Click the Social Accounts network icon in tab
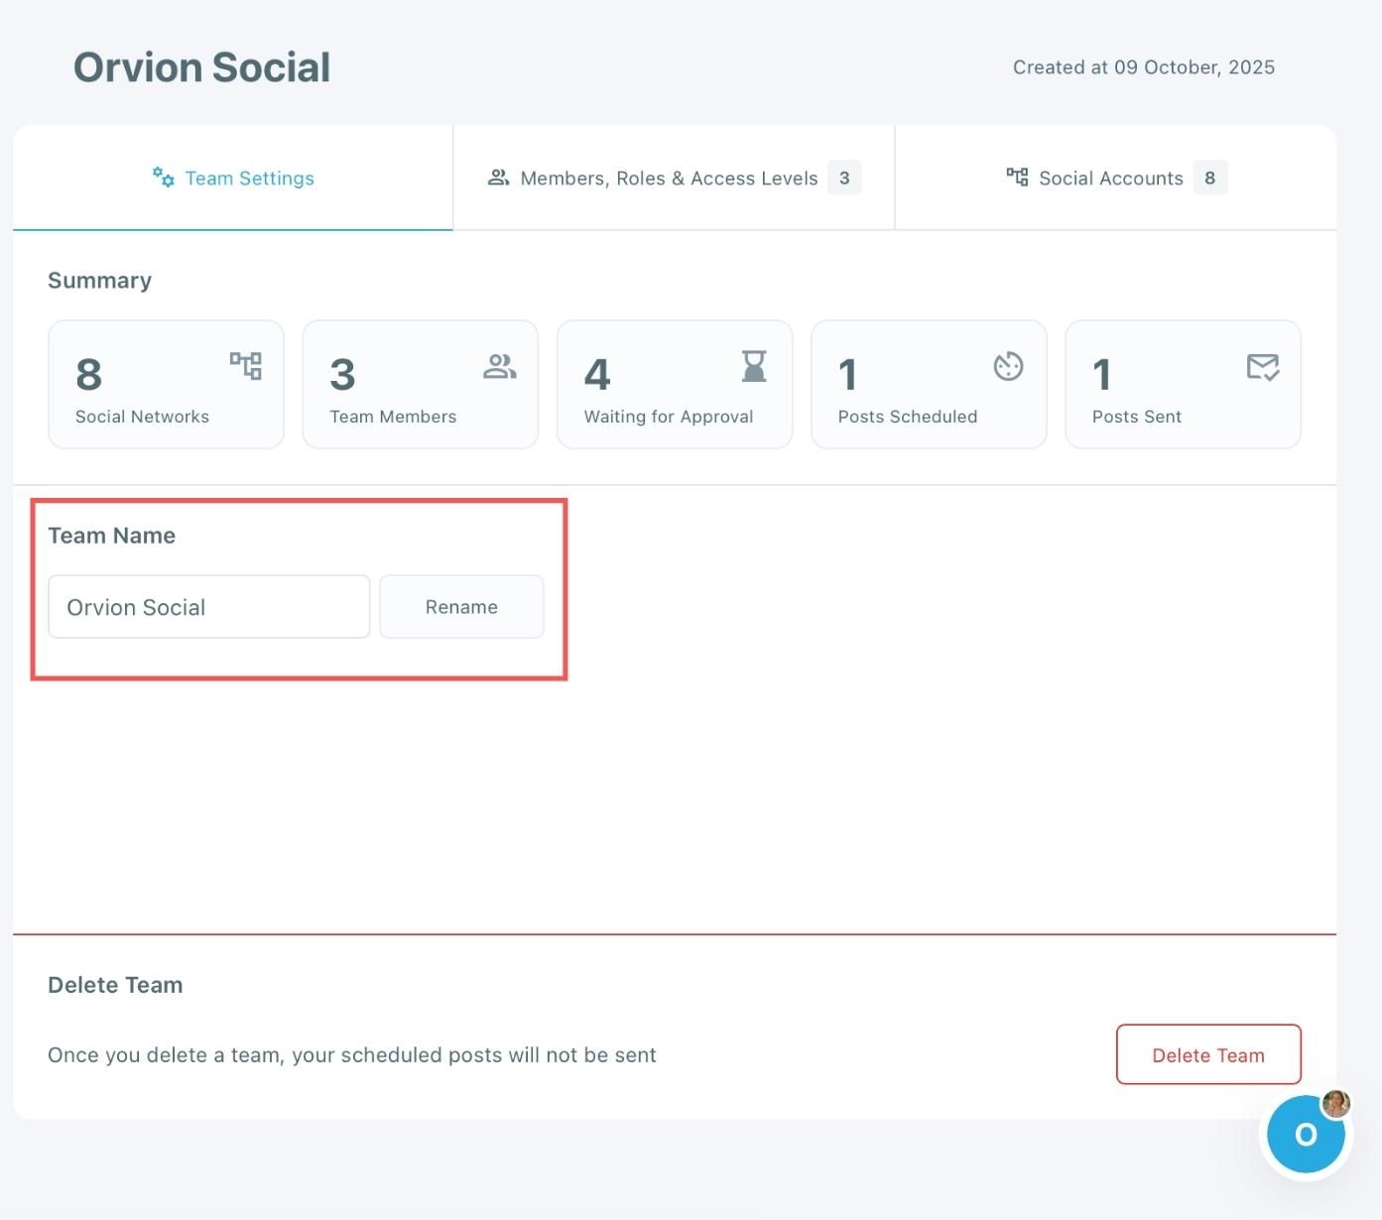The image size is (1382, 1220). tap(1017, 178)
